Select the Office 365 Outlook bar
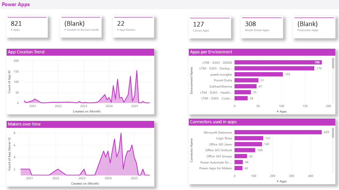Viewport: 339px width, 190px height. tap(245, 150)
